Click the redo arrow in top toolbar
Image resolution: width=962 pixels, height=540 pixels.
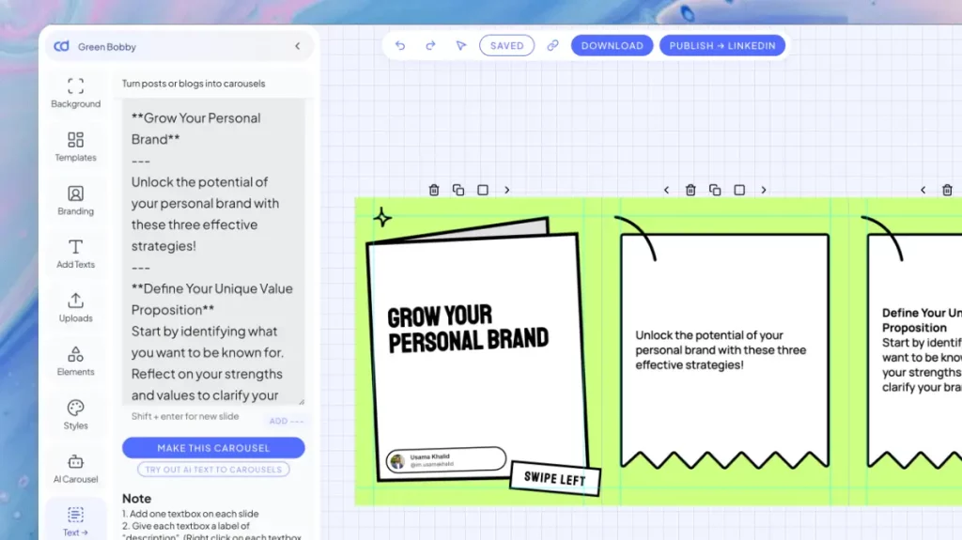[430, 45]
